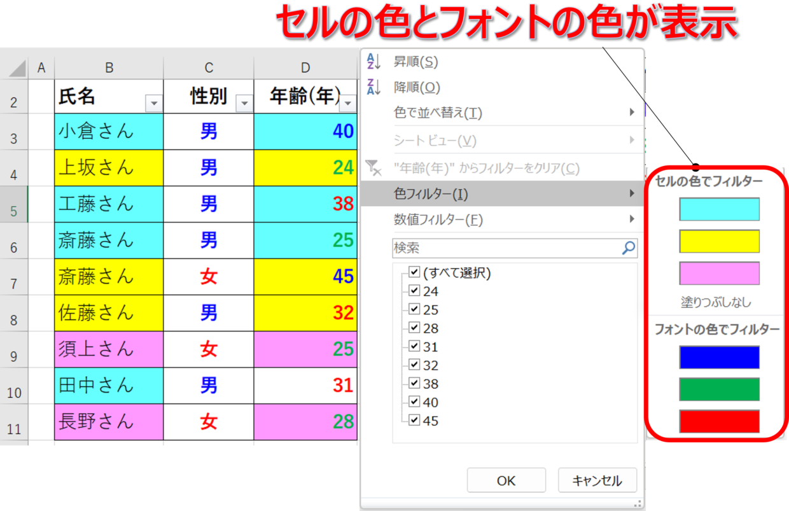
Task: Uncheck the 24 value checkbox
Action: click(x=414, y=291)
